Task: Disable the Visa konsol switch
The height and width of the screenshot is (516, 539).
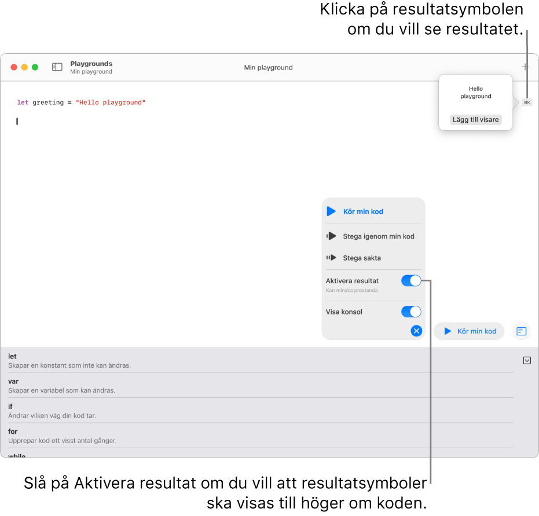Action: (411, 312)
